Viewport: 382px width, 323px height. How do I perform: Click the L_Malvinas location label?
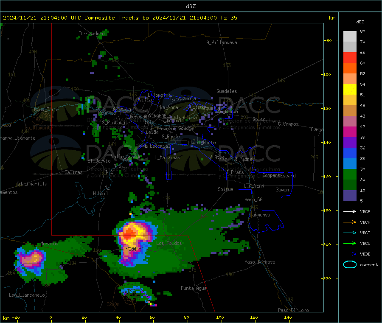point(167,157)
